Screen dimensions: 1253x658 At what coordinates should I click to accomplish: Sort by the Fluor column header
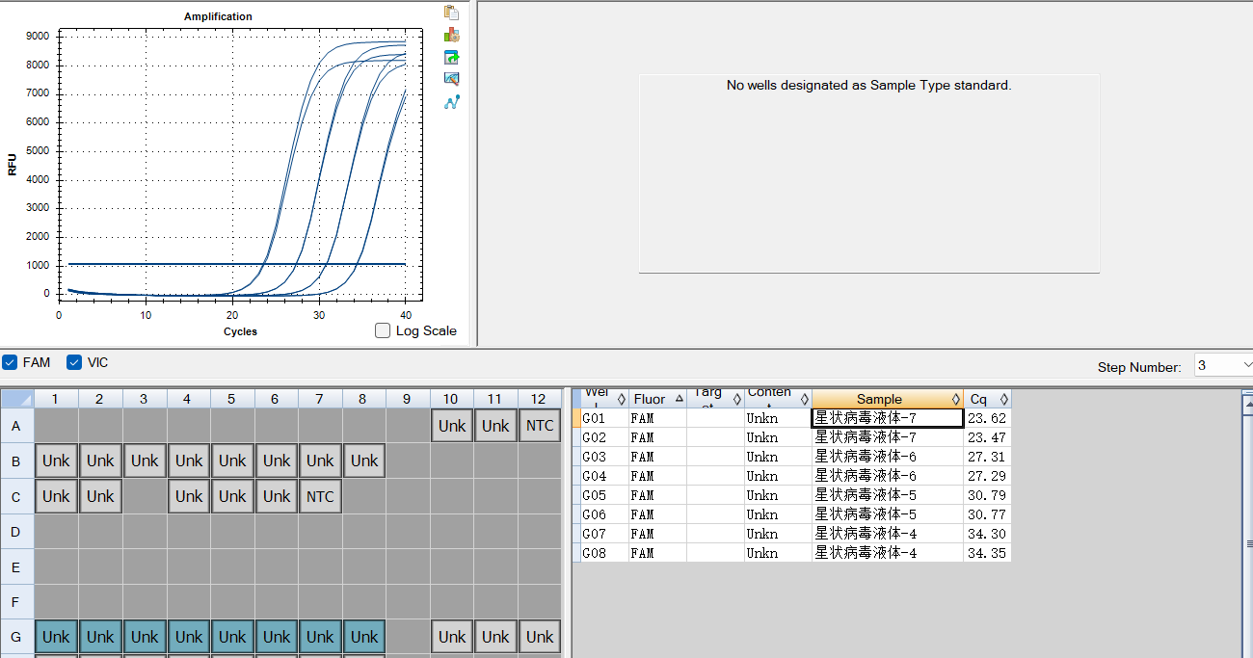click(x=657, y=398)
